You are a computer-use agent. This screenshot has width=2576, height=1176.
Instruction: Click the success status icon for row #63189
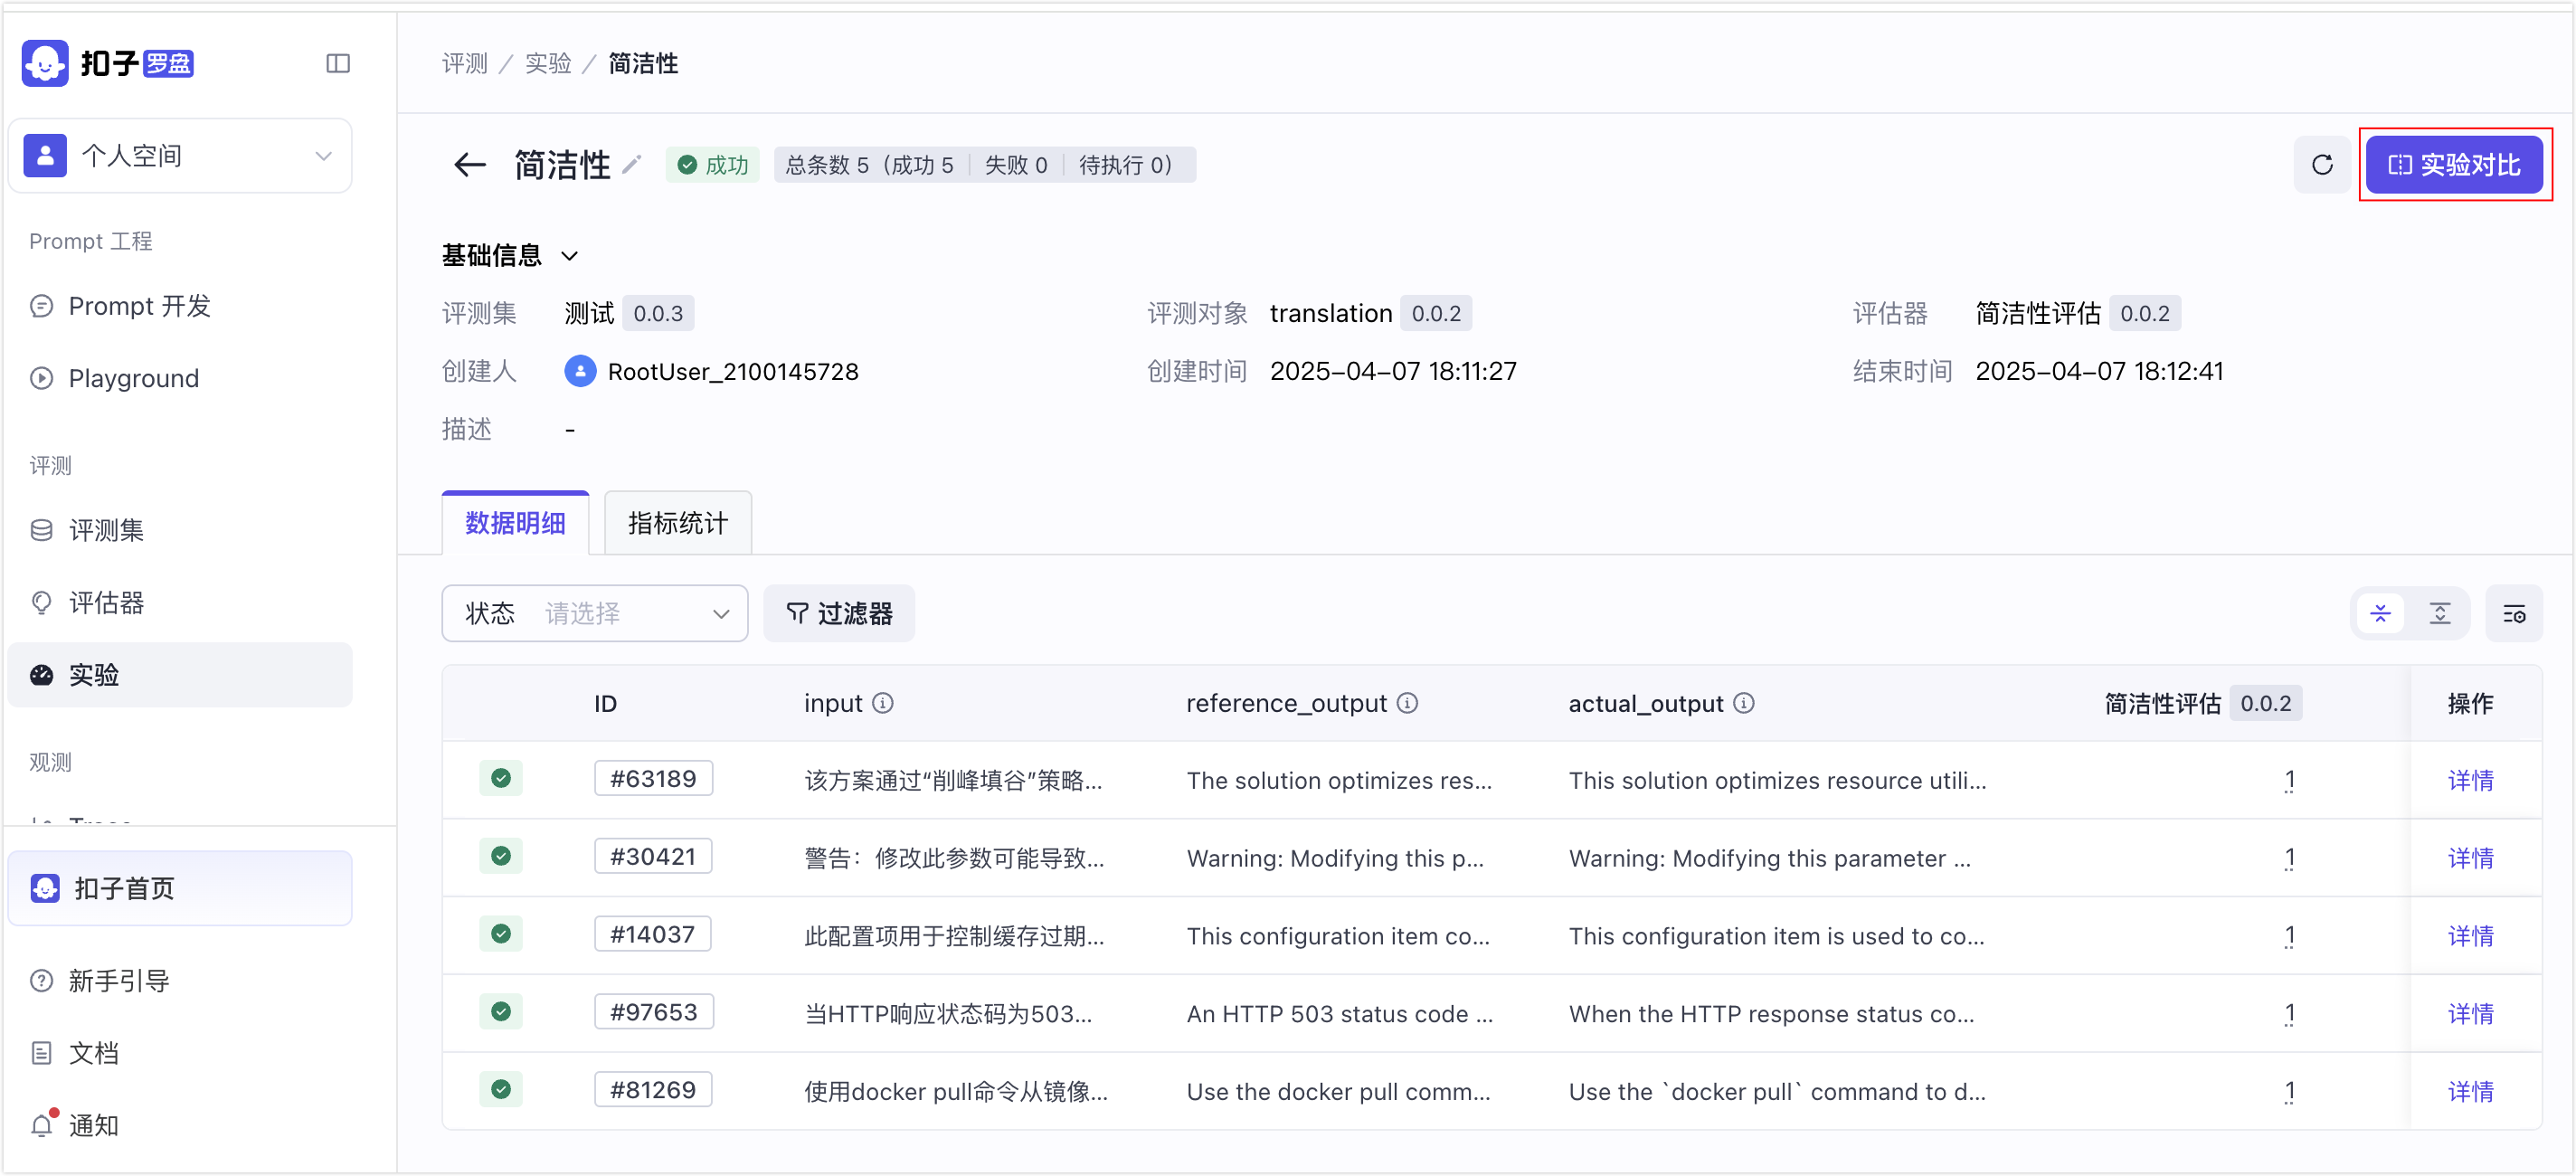coord(501,778)
